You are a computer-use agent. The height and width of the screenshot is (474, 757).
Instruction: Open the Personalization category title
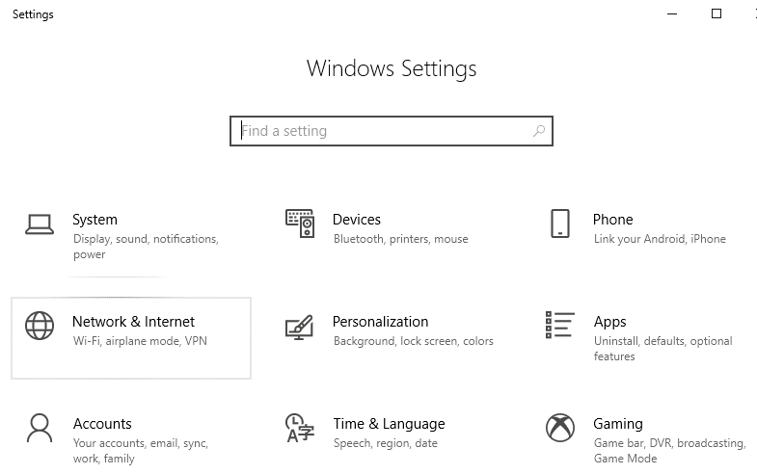click(x=380, y=322)
